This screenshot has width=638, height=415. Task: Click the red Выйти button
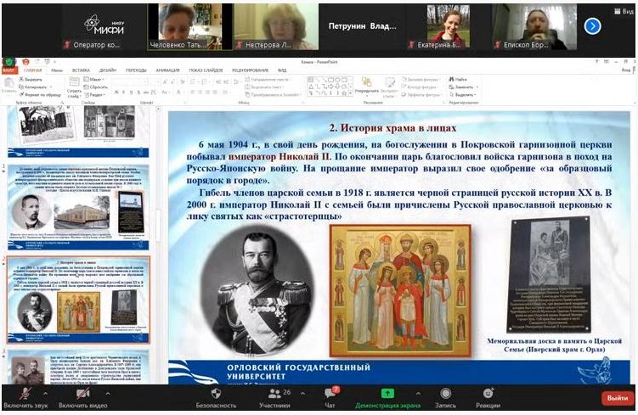615,397
